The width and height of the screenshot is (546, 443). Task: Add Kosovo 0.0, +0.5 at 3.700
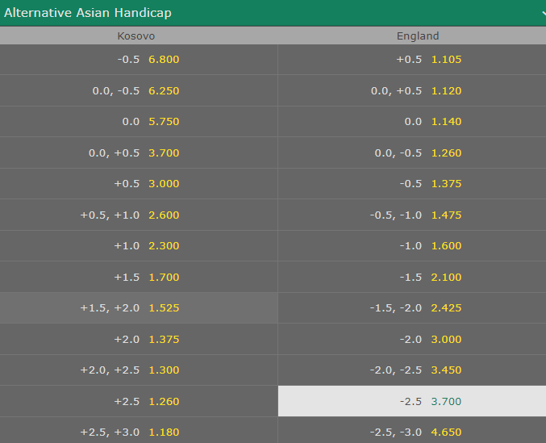[139, 153]
